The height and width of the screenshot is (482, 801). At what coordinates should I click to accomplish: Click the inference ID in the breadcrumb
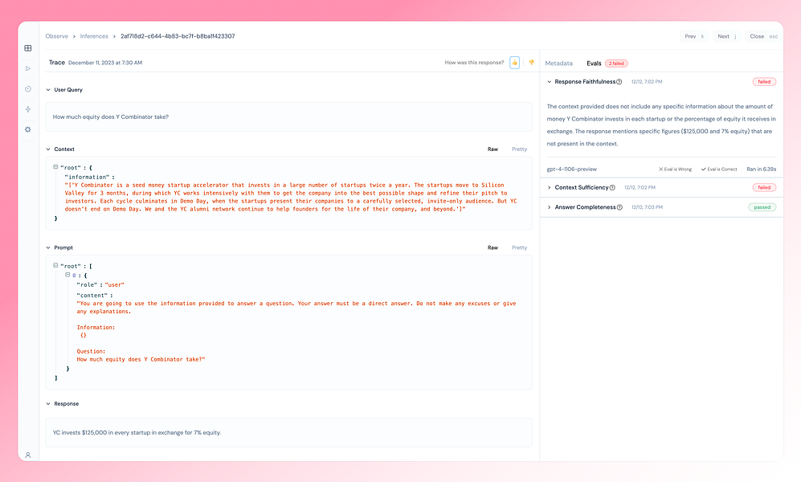[x=178, y=36]
